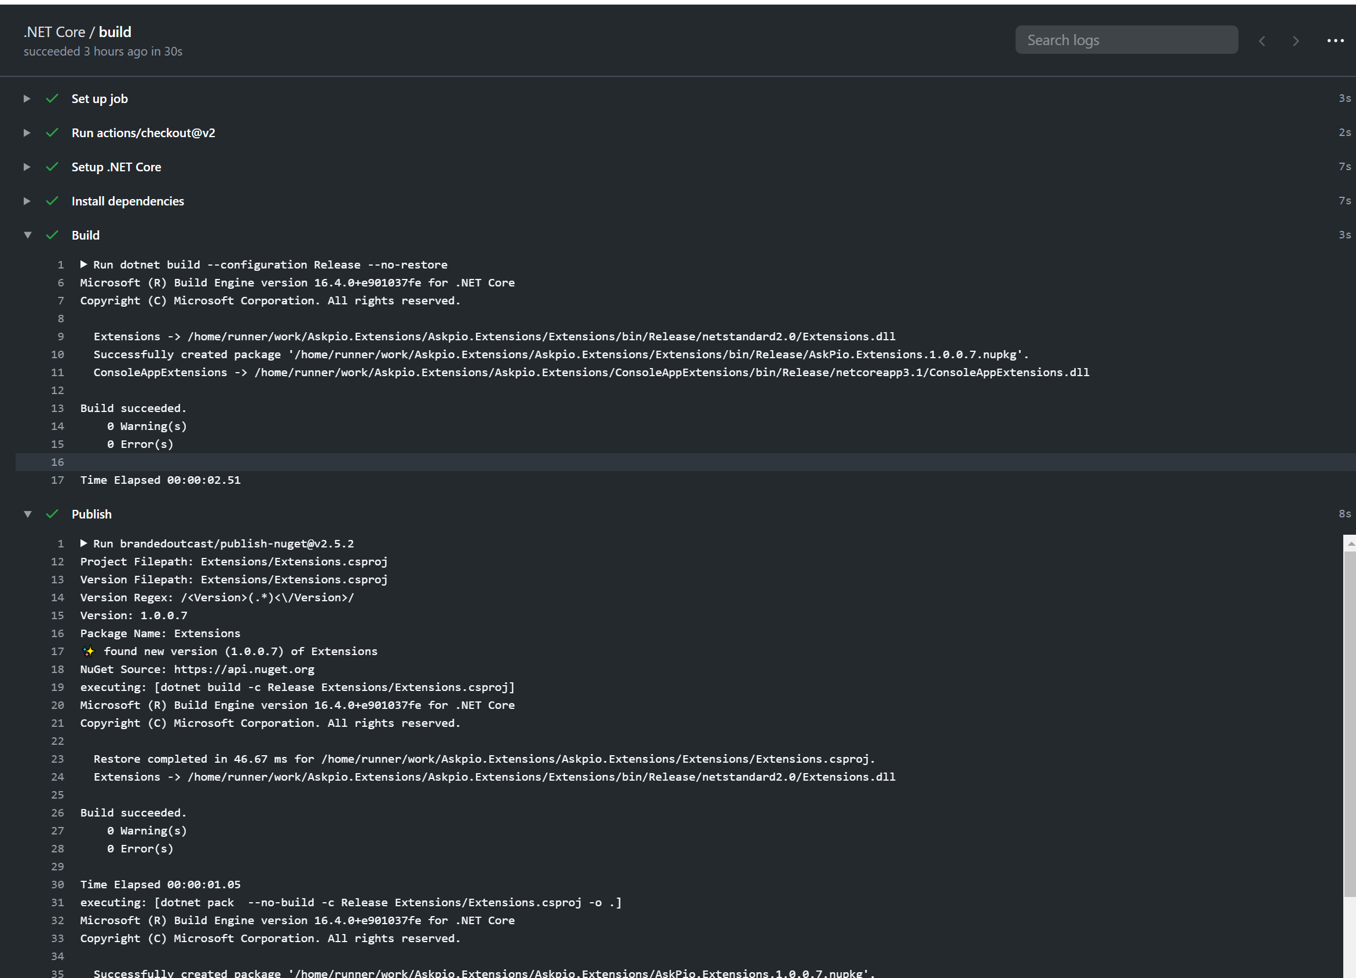Click the success checkmark next to Publish
Screen dimensions: 1356x978
(52, 514)
